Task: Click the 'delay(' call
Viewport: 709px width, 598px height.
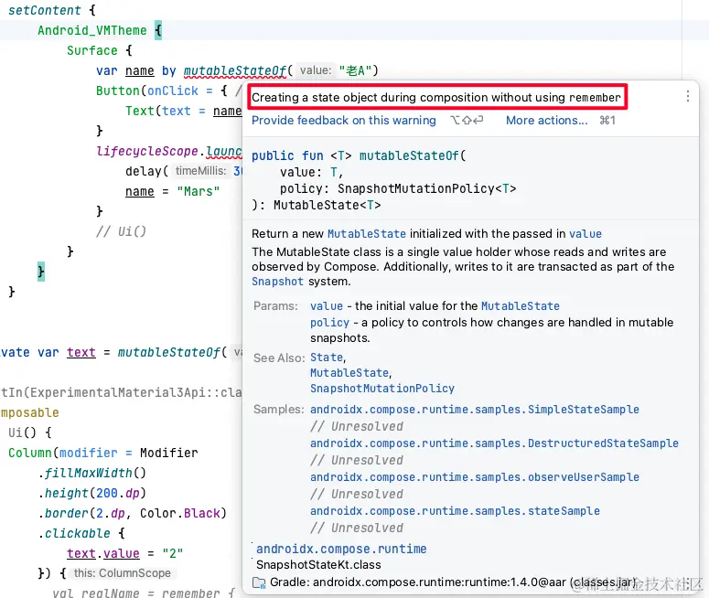Action: click(147, 171)
